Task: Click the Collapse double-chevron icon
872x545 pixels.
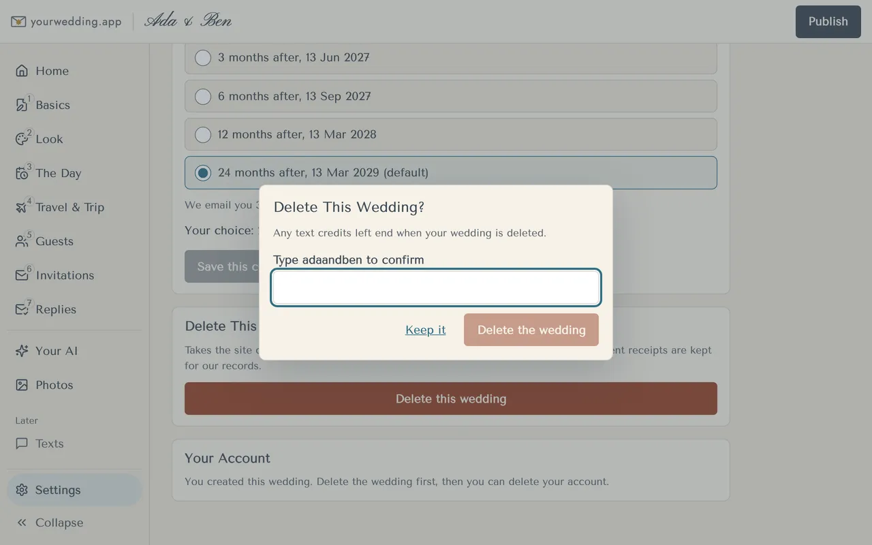Action: [x=22, y=523]
